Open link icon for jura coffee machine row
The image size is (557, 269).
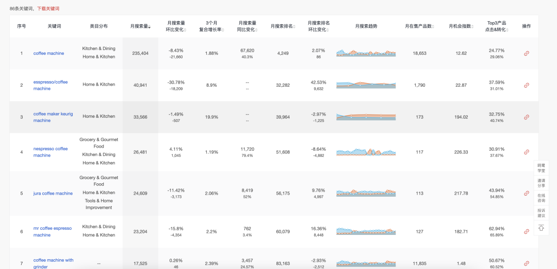(527, 193)
